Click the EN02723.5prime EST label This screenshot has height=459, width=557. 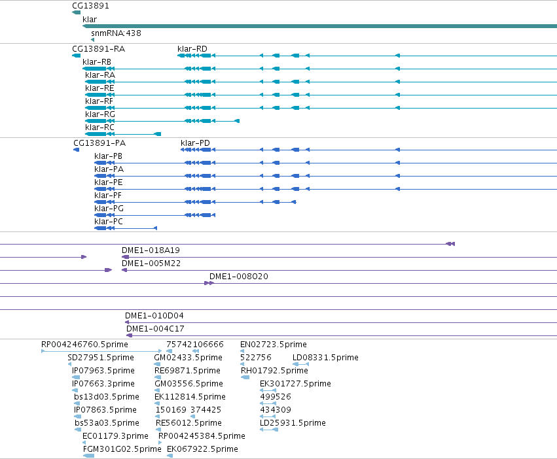pyautogui.click(x=274, y=345)
